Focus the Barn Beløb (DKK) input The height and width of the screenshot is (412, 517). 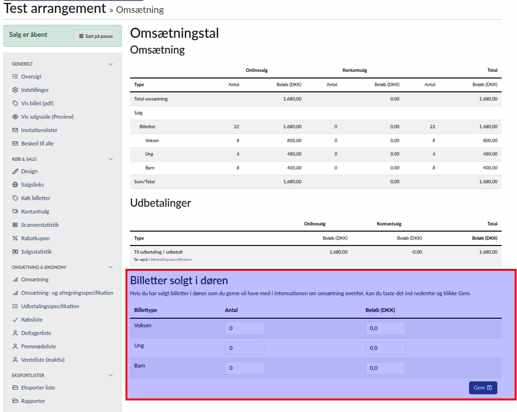coord(386,368)
